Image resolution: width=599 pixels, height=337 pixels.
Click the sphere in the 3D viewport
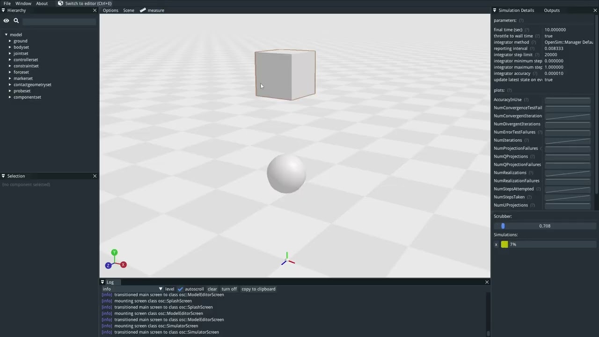(286, 173)
